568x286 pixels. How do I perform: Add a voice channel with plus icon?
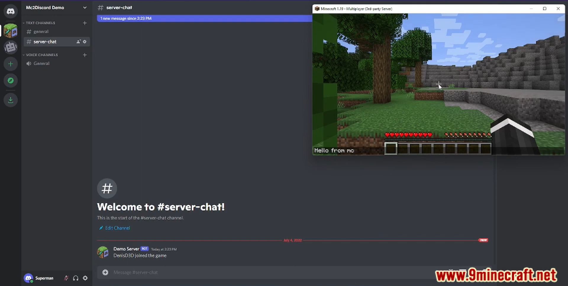pos(85,55)
